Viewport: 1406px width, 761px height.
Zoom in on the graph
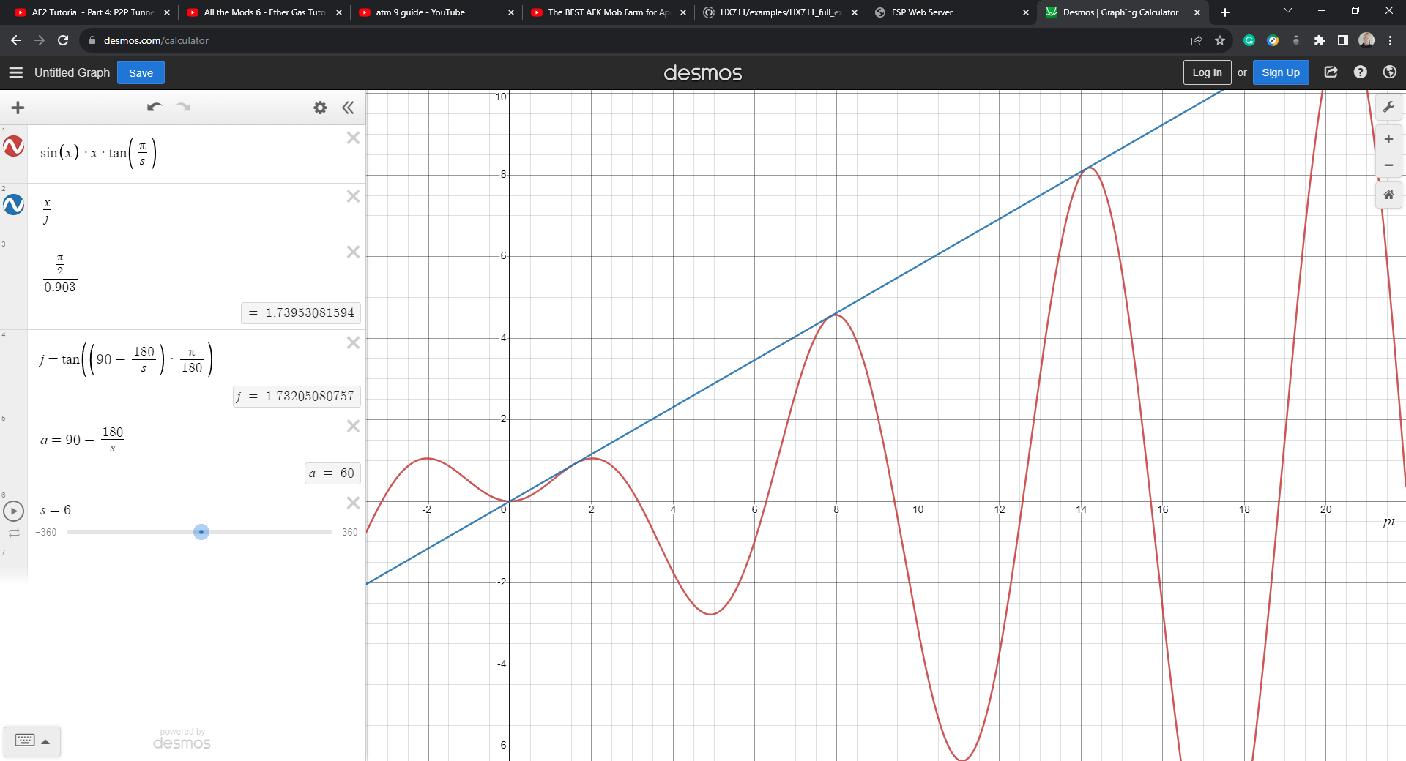1388,139
